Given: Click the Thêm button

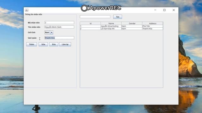Looking at the screenshot, I should (x=32, y=44).
